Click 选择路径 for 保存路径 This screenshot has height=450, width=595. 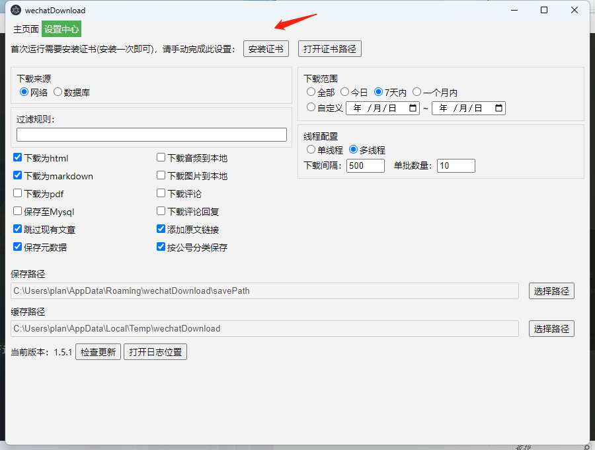click(x=551, y=291)
